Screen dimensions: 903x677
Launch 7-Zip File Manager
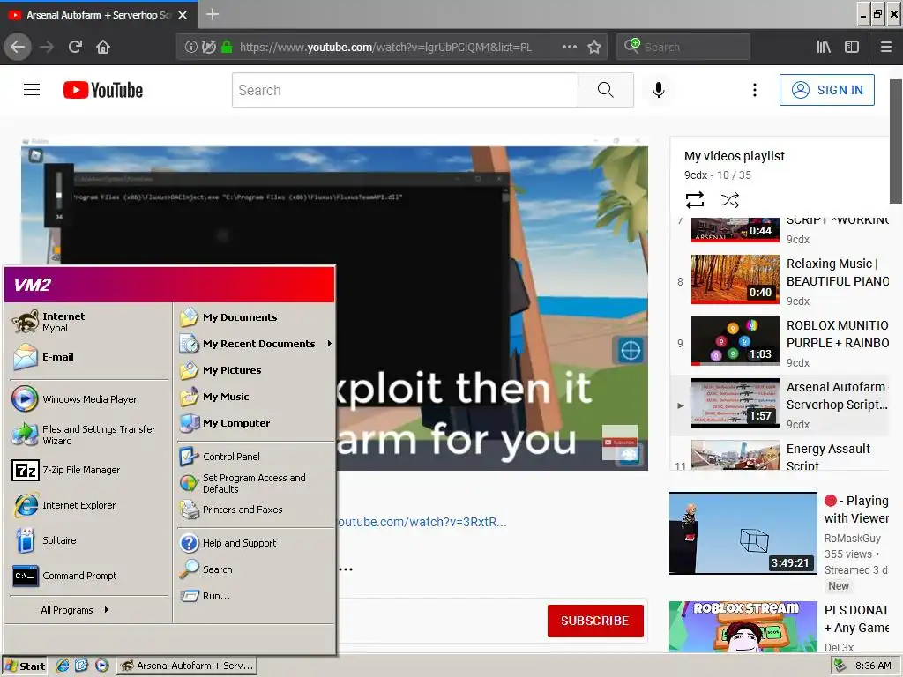coord(66,470)
